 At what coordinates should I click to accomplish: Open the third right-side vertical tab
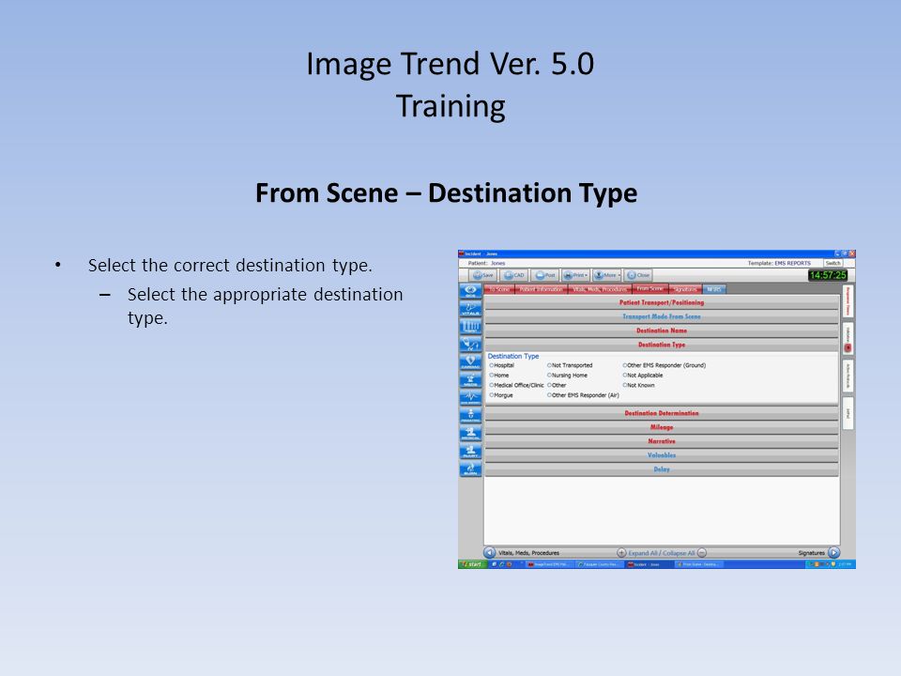coord(848,376)
